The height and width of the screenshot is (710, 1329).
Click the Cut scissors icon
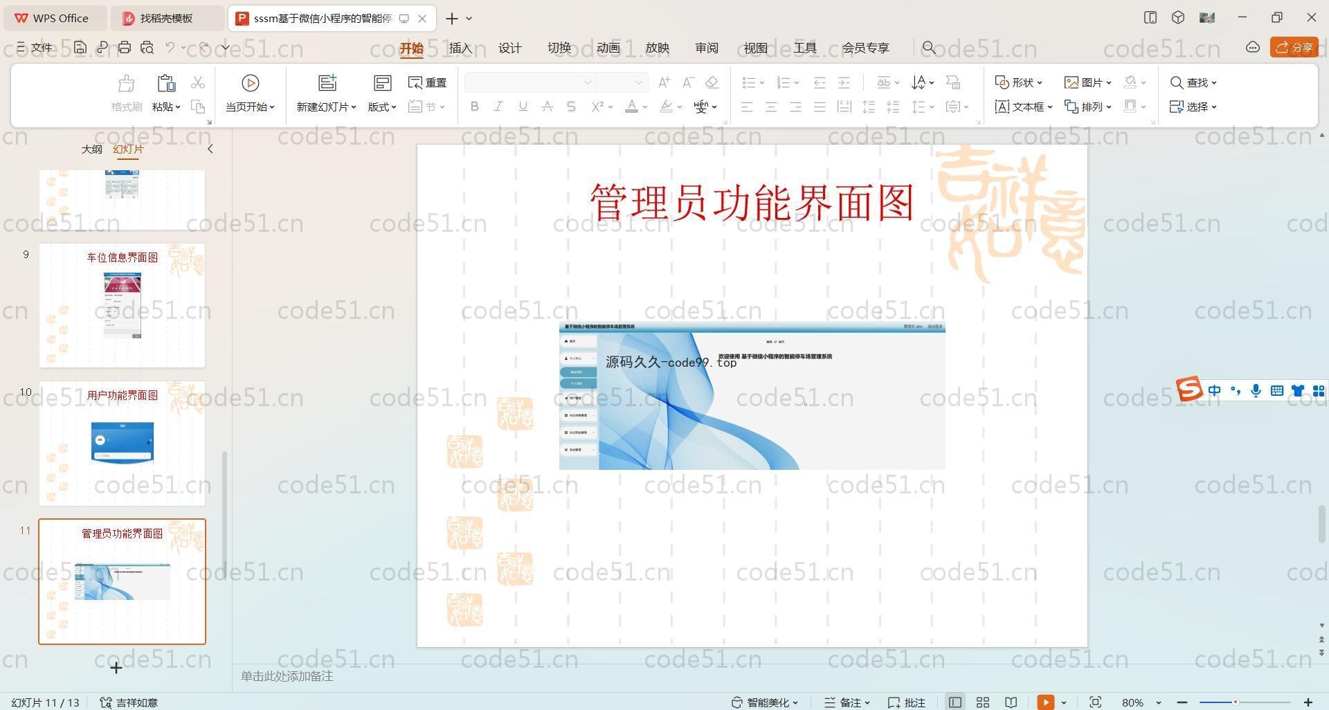(x=198, y=83)
